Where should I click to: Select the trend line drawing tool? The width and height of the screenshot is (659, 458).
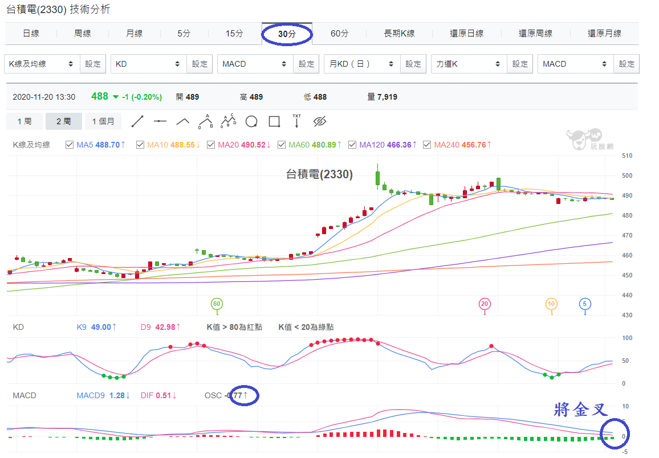point(137,122)
